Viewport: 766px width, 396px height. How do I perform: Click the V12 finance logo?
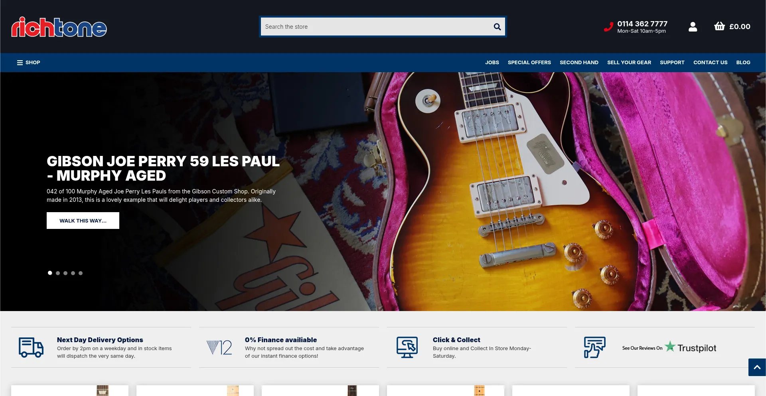coord(219,347)
